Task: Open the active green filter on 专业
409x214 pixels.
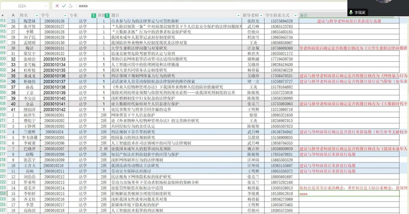Action: point(94,16)
